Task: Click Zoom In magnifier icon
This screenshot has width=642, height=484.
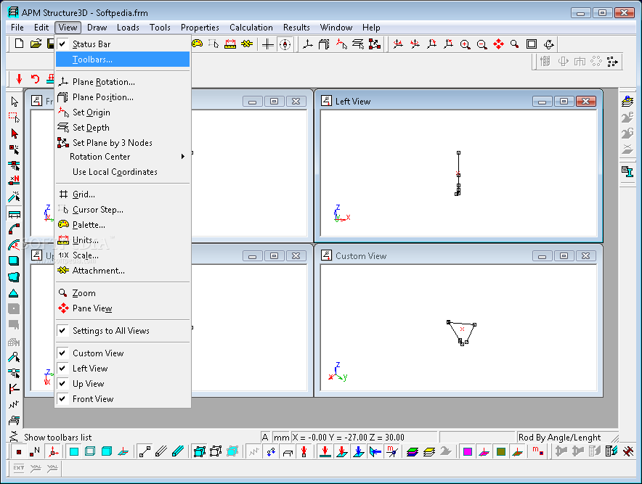Action: coord(465,44)
